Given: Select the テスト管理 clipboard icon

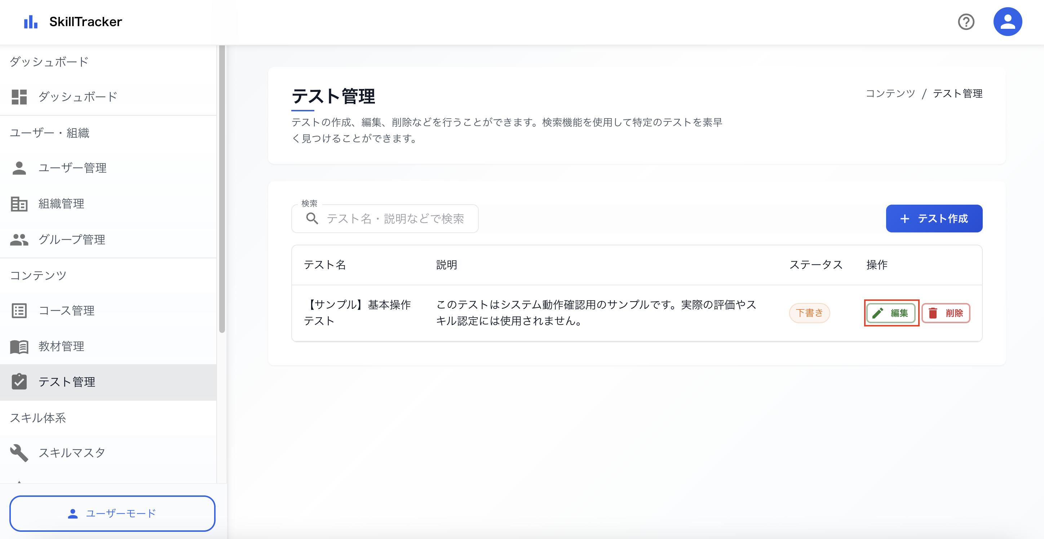Looking at the screenshot, I should click(x=19, y=382).
